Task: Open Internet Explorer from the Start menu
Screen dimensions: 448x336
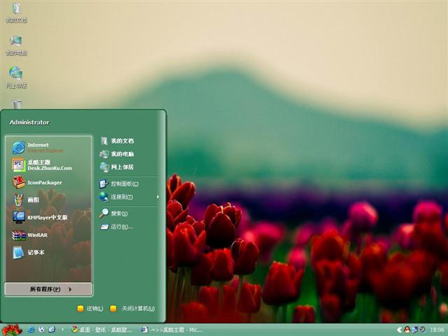Action: (x=48, y=148)
